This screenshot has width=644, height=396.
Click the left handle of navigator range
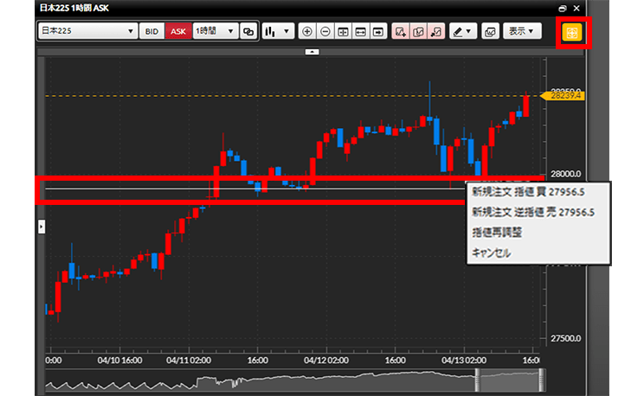478,380
